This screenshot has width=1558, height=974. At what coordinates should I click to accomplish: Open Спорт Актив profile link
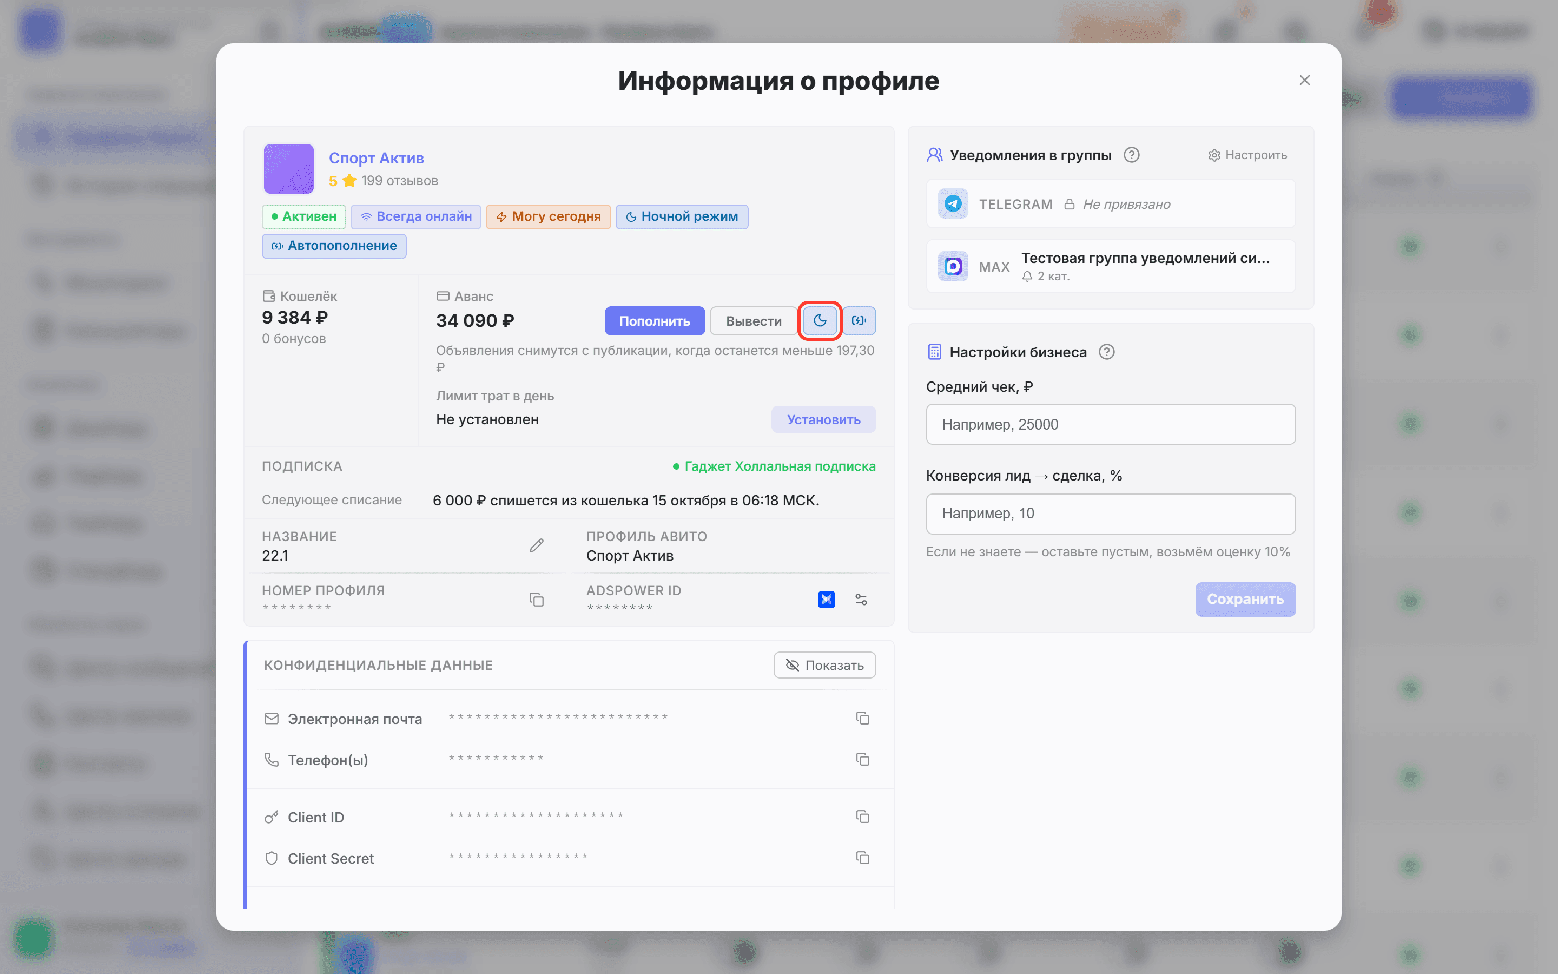click(x=376, y=158)
